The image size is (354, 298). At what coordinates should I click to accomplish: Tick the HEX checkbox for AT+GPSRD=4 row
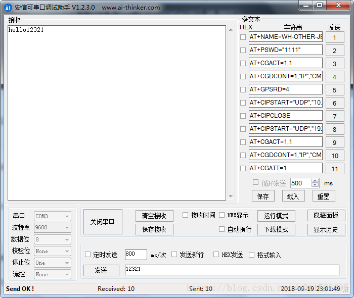243,89
